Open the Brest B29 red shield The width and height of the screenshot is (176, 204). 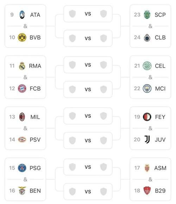[x=147, y=191]
